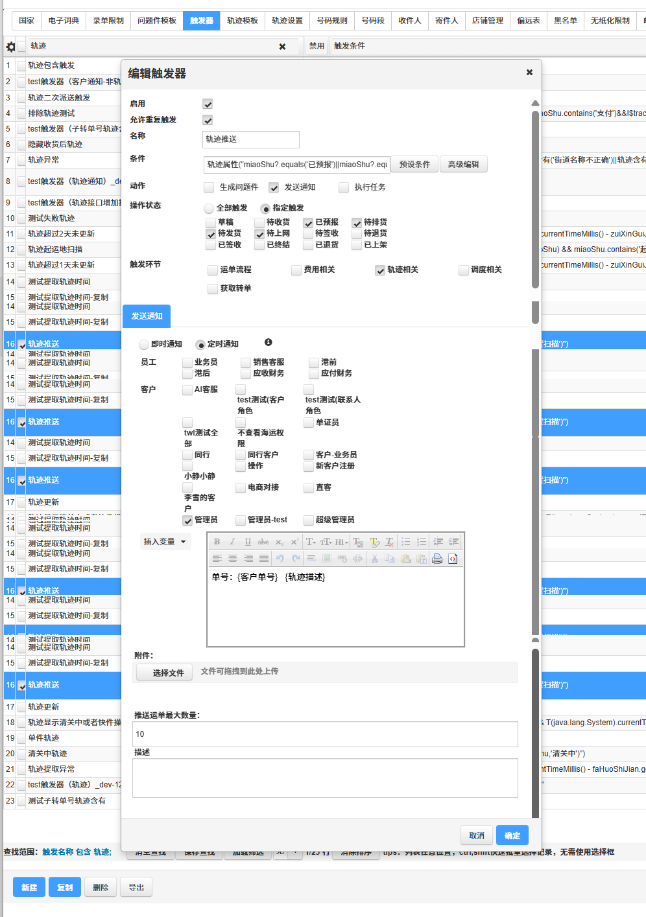The height and width of the screenshot is (917, 646).
Task: Click the info icon beside 定时通知
Action: [268, 343]
